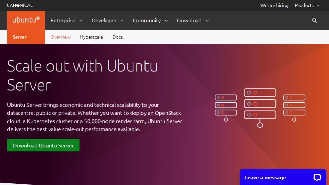Click the paragraph mentioning 50,000-node render farm
The height and width of the screenshot is (185, 329).
[95, 117]
